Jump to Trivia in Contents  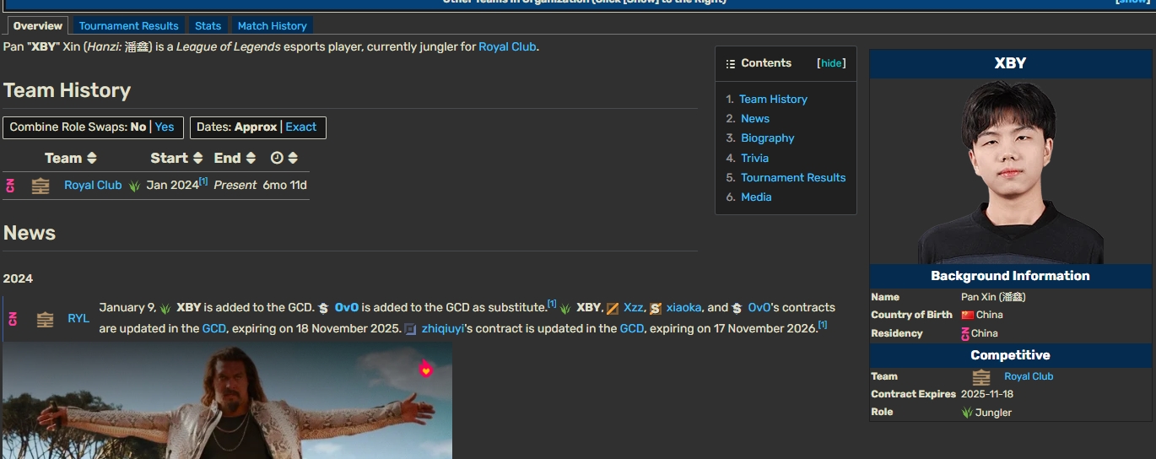click(x=754, y=158)
